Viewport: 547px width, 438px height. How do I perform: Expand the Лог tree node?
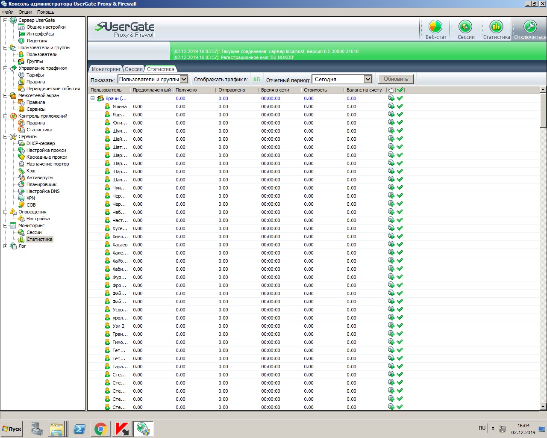click(x=5, y=246)
